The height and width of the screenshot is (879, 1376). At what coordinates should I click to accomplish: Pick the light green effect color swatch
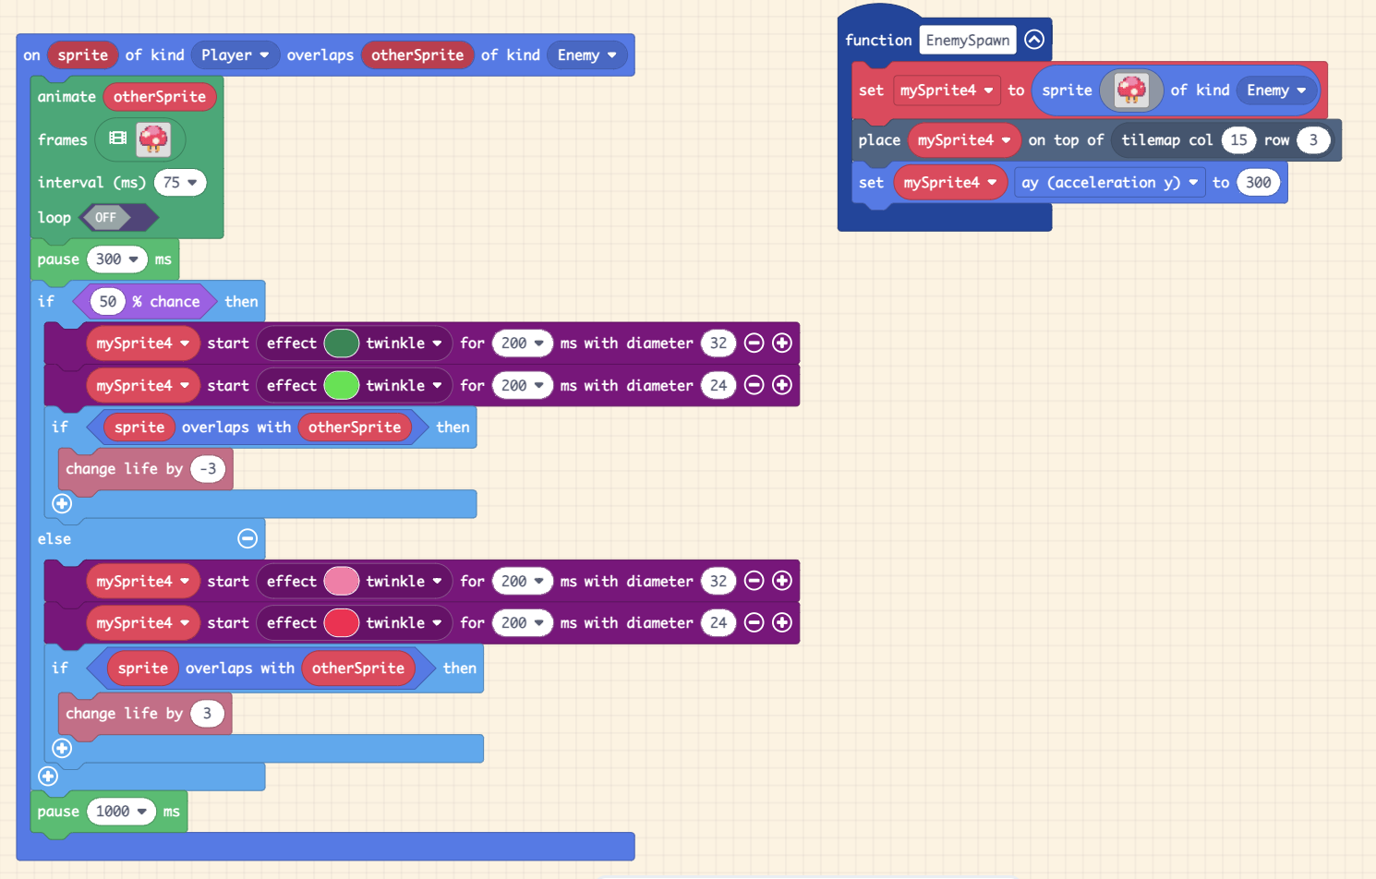tap(341, 385)
